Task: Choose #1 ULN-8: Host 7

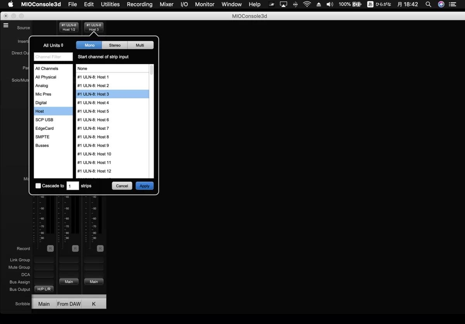Action: coord(112,128)
